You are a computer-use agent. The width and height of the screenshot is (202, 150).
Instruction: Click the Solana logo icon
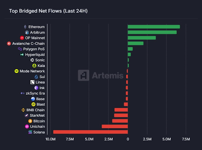click(30, 132)
